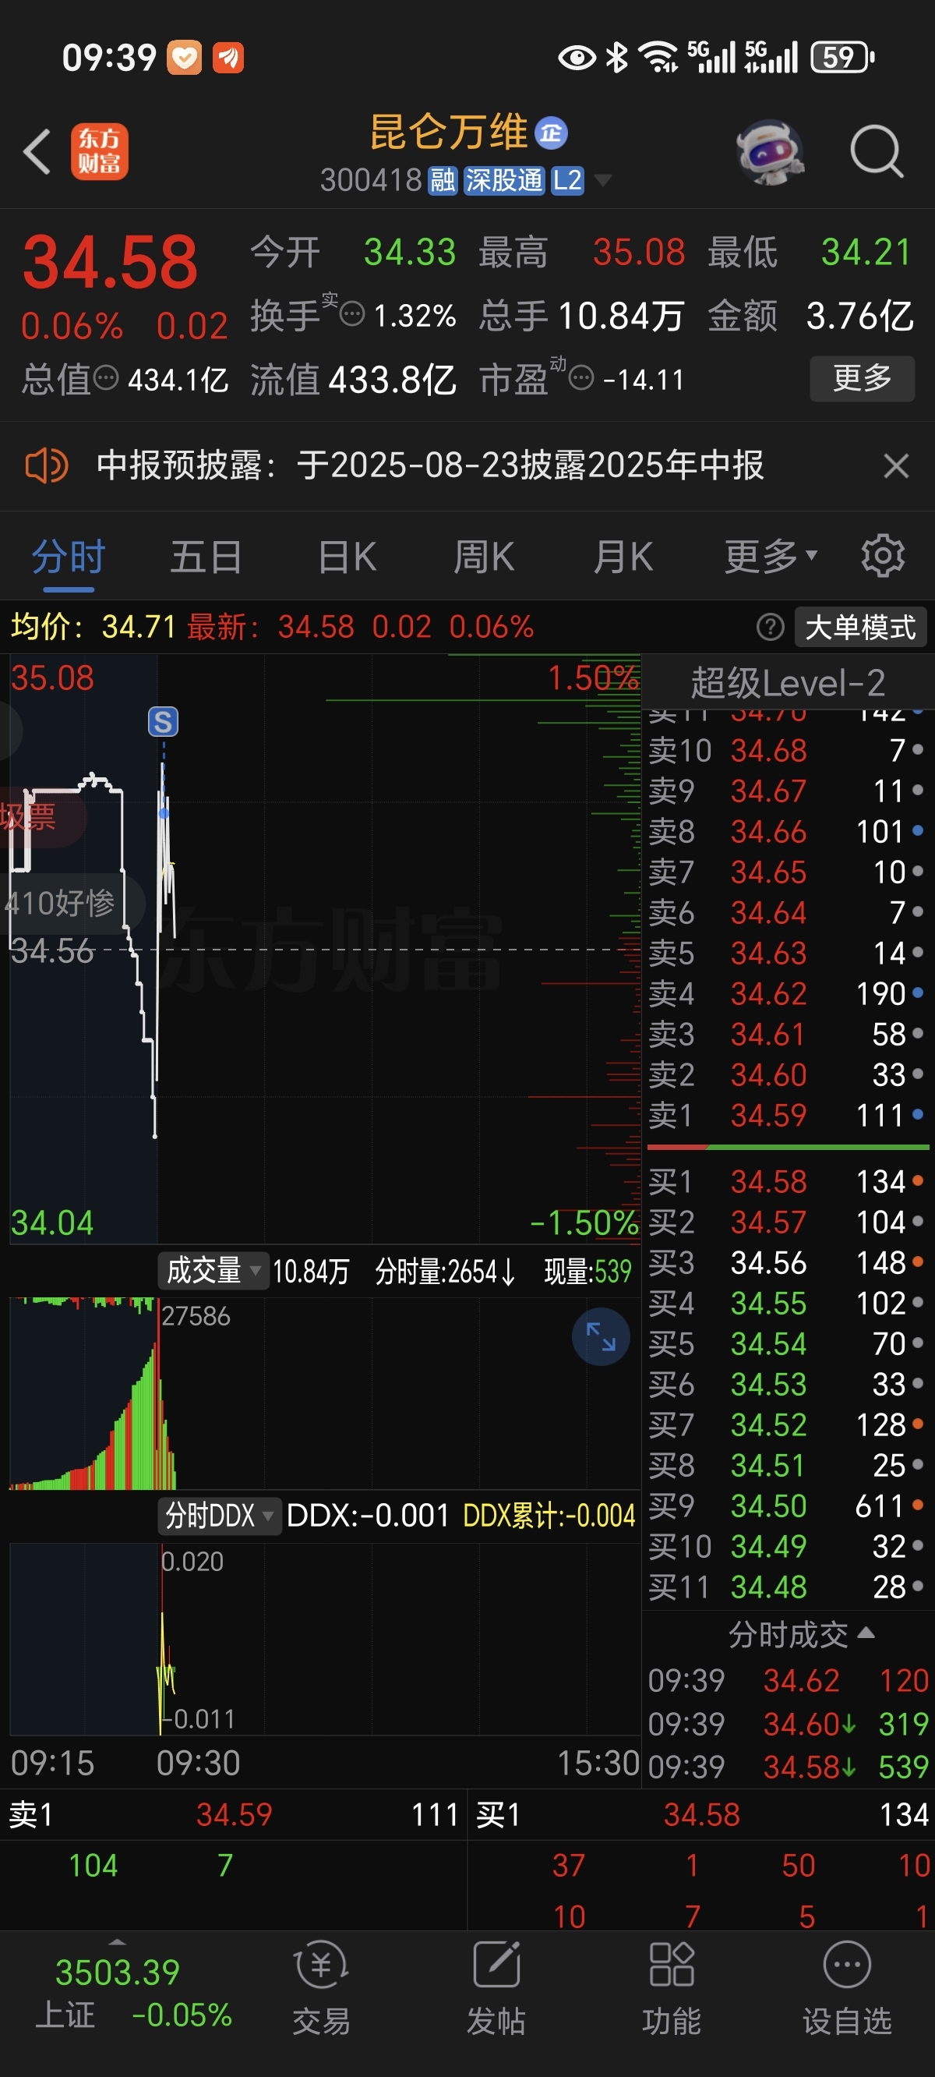The height and width of the screenshot is (2077, 935).
Task: Select the 卖10 34.68 order row
Action: [788, 751]
